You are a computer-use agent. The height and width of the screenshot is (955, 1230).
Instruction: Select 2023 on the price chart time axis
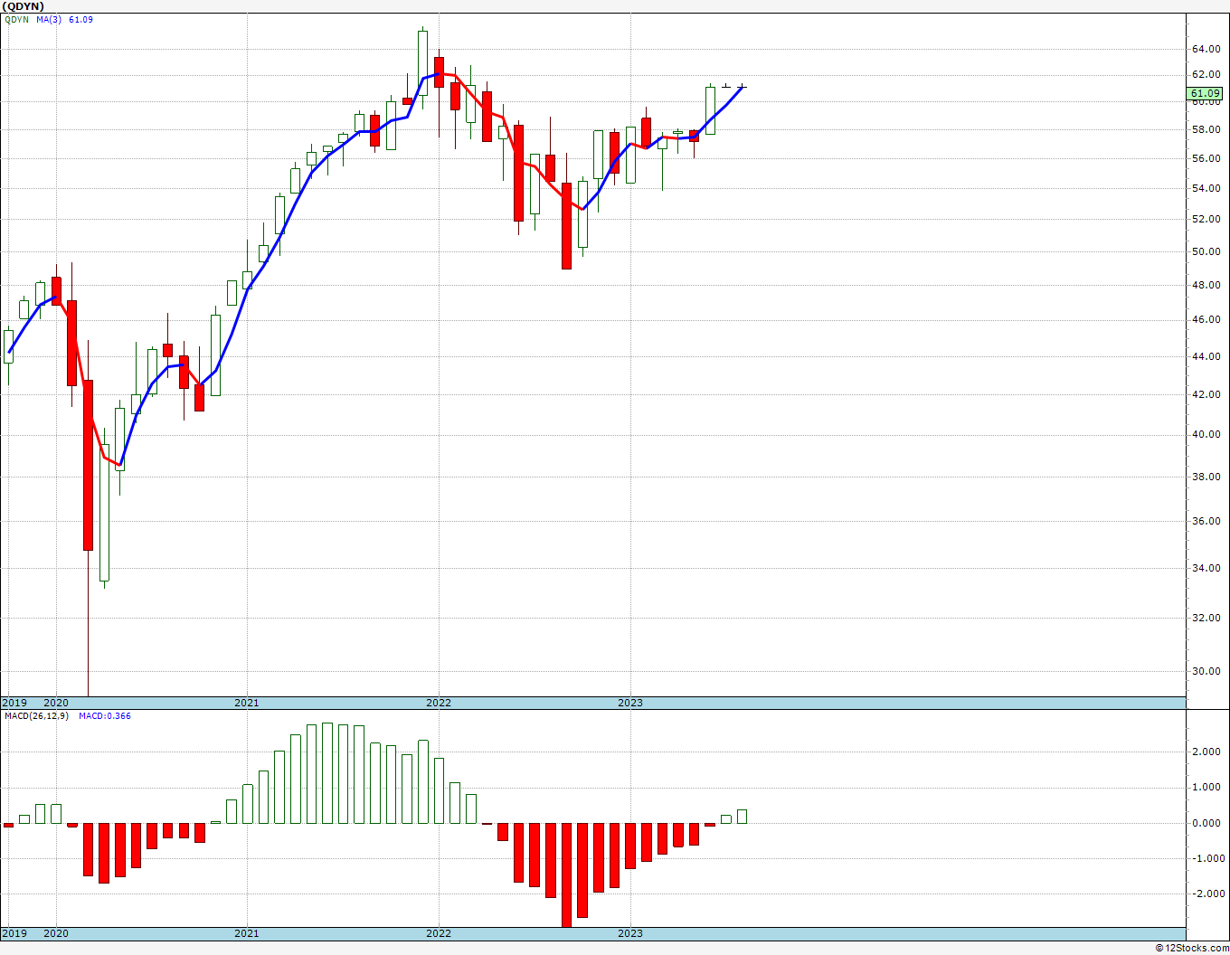coord(630,703)
